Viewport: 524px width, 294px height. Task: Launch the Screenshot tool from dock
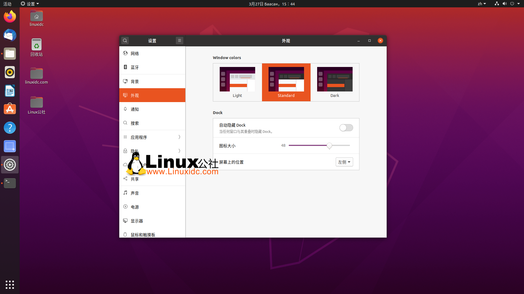10,146
